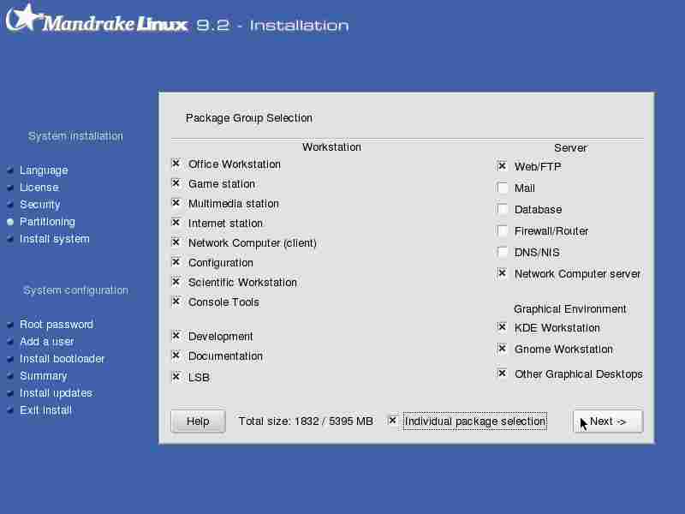Click the Server column heading

570,147
